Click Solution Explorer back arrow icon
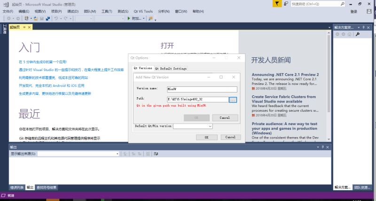376x201 pixels. (337, 34)
